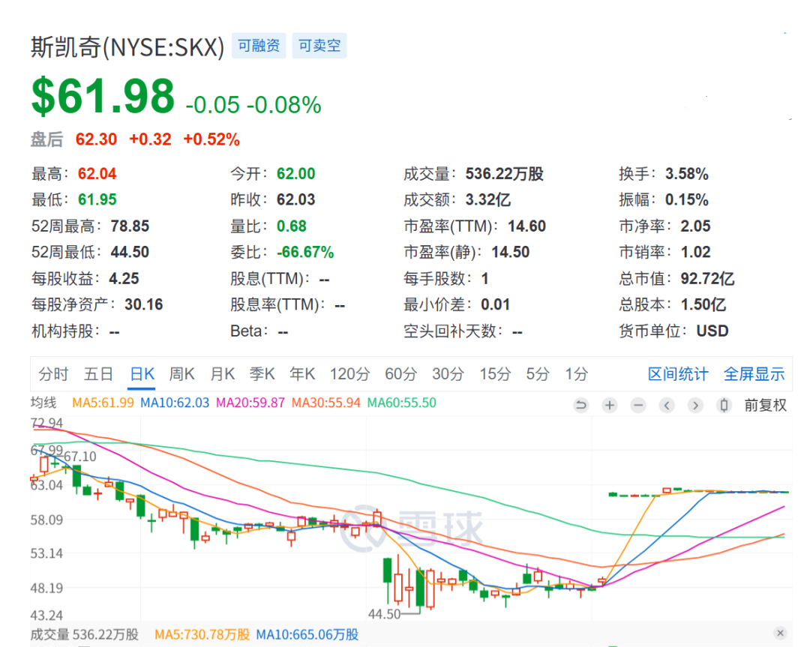Click stock title 斯凯奇(NYSE:SKX)
The height and width of the screenshot is (647, 810).
coord(127,47)
